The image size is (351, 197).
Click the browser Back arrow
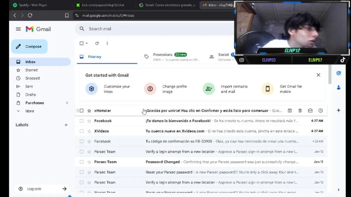click(x=15, y=16)
